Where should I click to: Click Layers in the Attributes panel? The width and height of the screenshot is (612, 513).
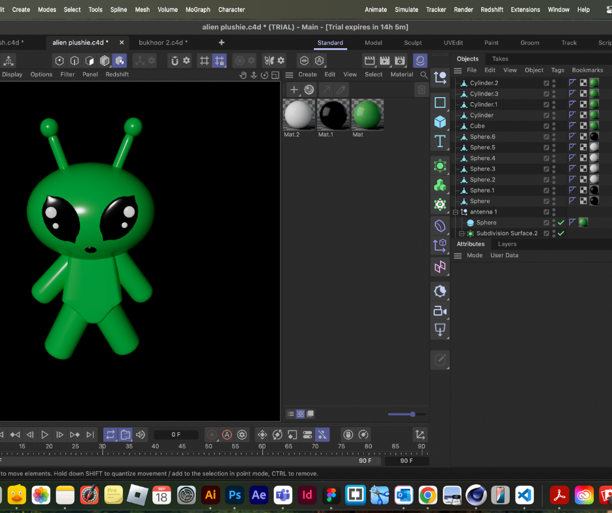[x=507, y=243]
